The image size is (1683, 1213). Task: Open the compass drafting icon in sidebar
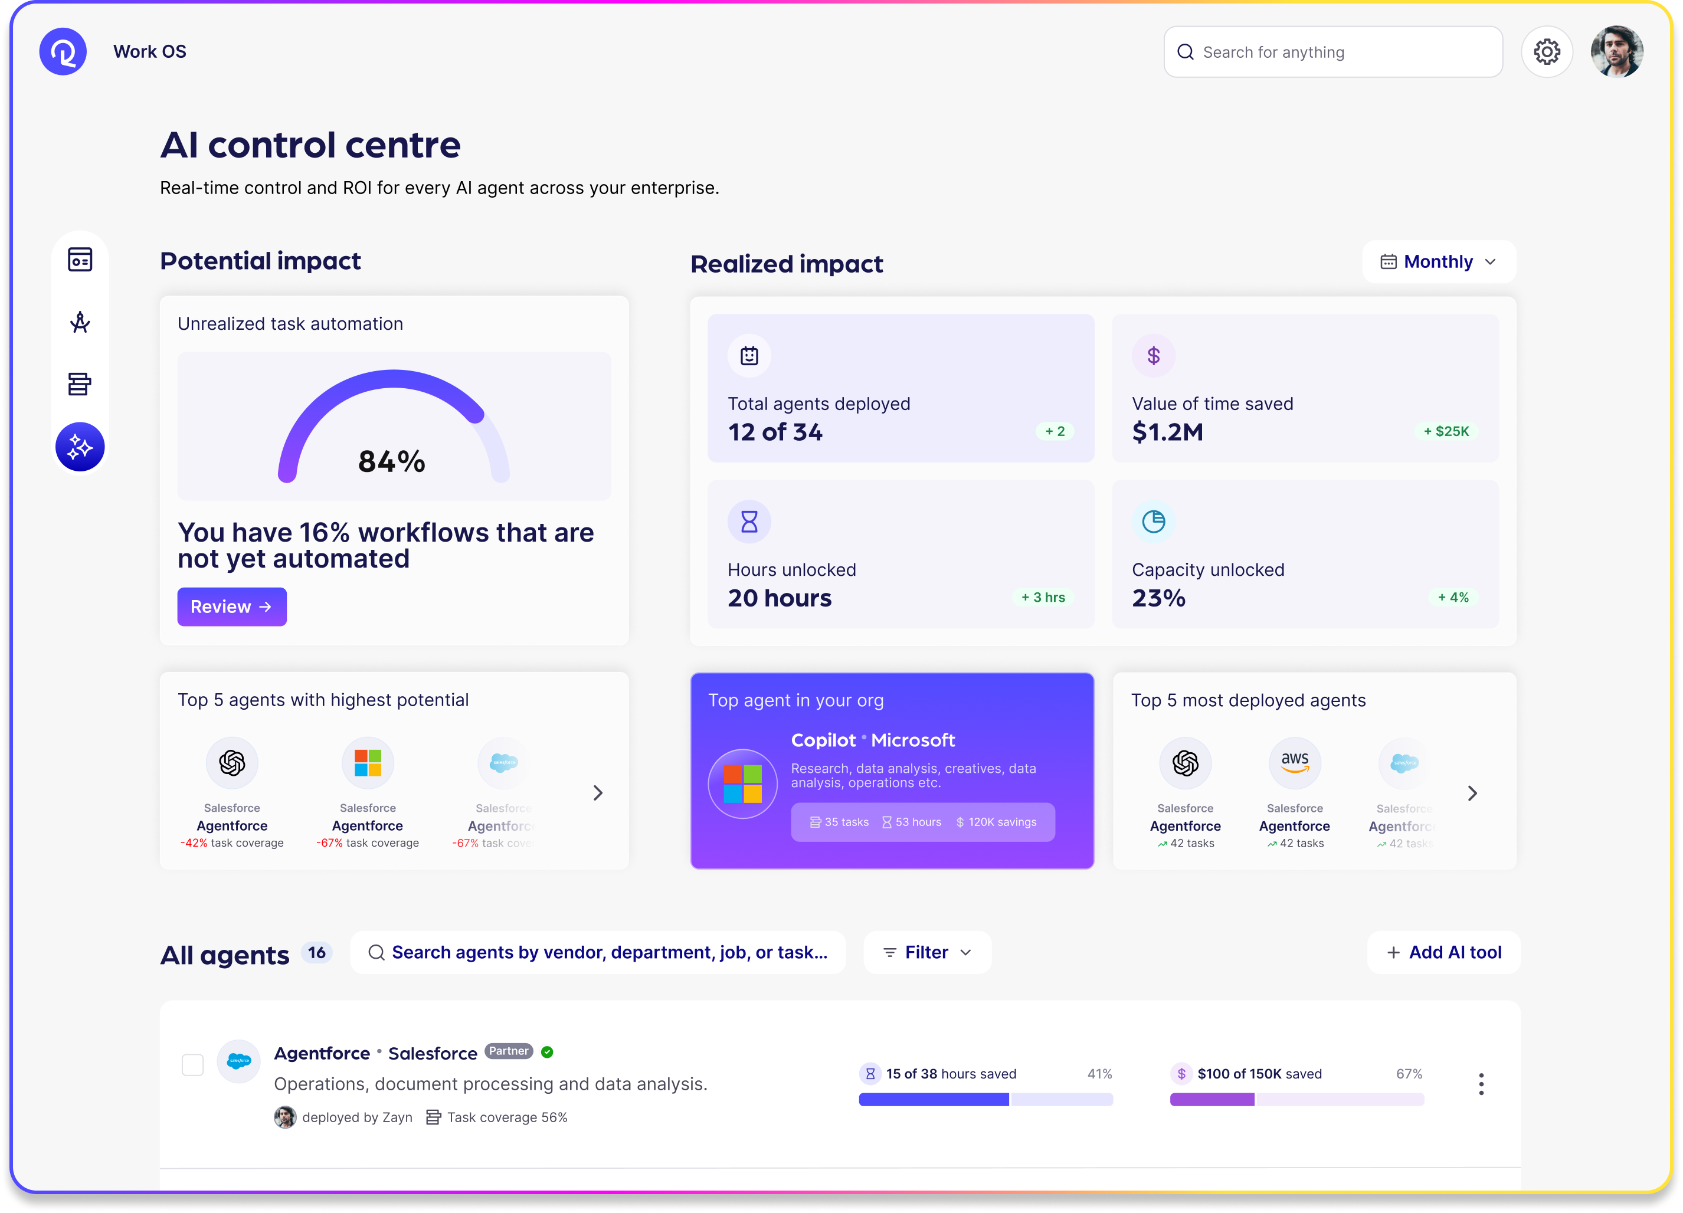[80, 322]
